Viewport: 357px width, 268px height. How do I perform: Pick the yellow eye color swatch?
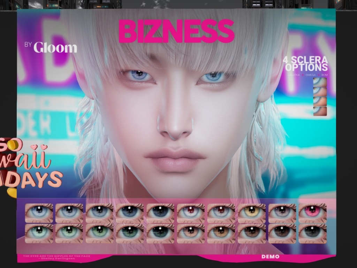point(252,213)
